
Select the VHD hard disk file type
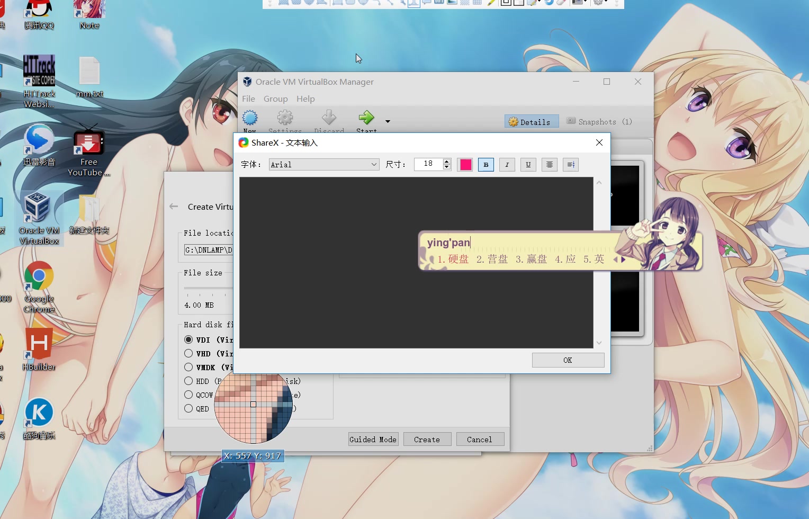coord(189,353)
